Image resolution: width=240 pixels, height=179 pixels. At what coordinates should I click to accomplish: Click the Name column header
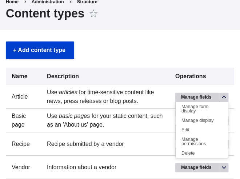click(x=20, y=76)
